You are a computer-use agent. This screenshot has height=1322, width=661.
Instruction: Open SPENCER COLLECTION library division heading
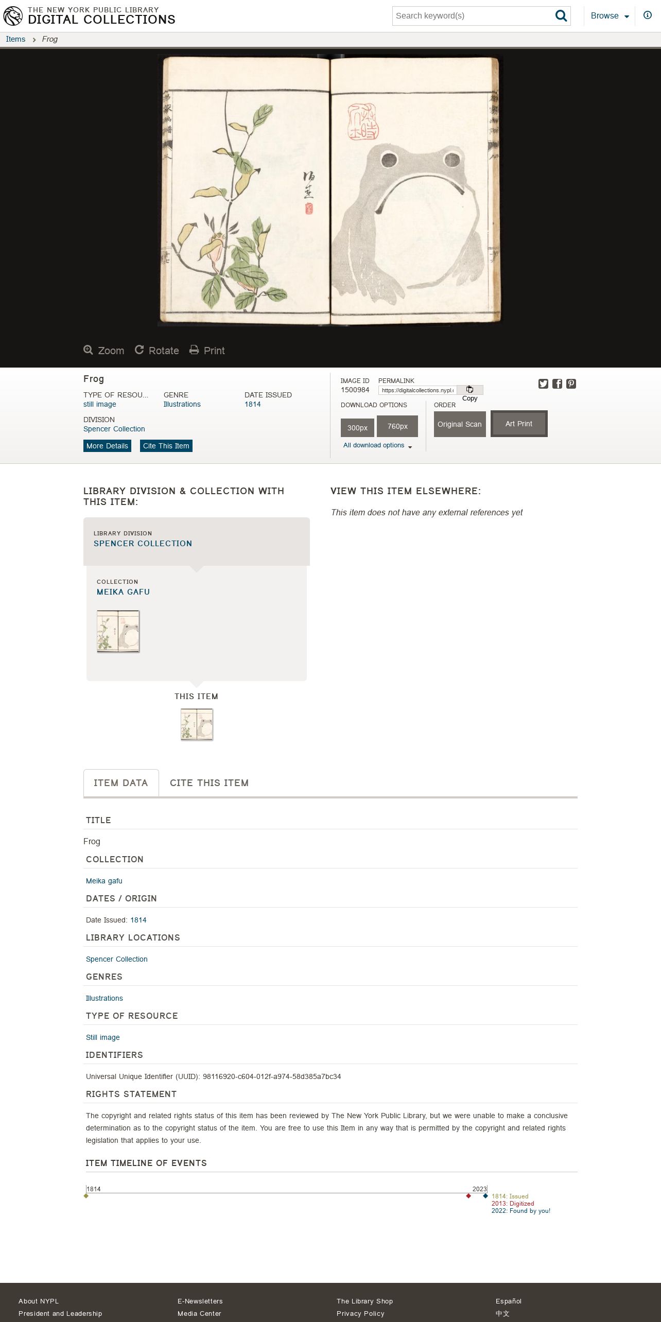tap(143, 544)
